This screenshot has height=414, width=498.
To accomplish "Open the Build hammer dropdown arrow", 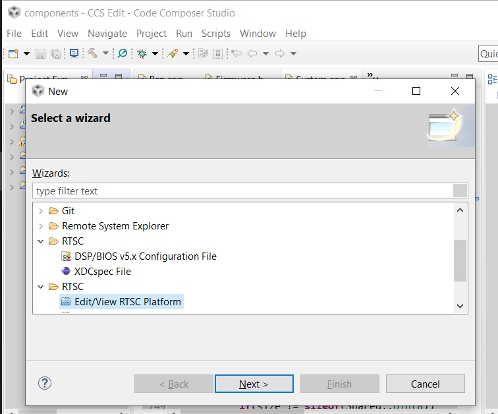I will [105, 53].
